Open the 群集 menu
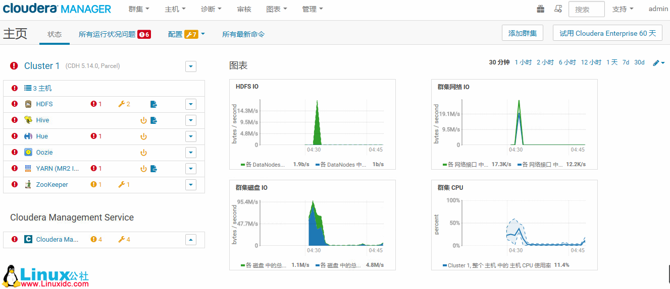This screenshot has height=289, width=670. click(139, 9)
